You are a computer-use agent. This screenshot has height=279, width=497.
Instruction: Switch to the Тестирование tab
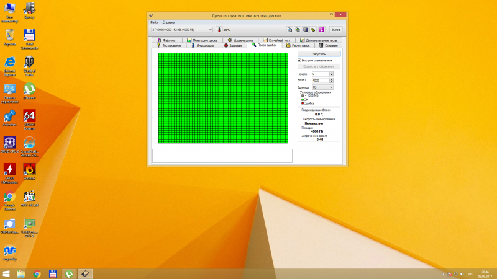click(169, 45)
